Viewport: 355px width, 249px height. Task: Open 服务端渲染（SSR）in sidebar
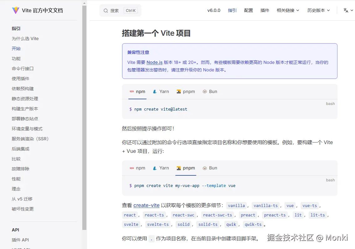click(x=30, y=139)
